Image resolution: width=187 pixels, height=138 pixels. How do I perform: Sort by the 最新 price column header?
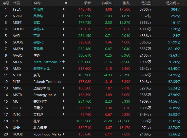(87, 3)
